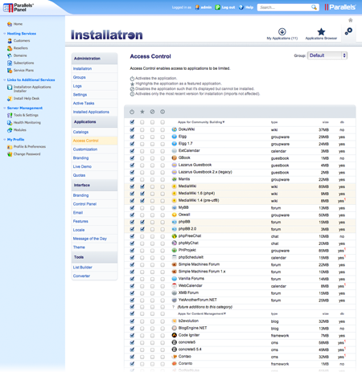Click the Customers person icon
The width and height of the screenshot is (362, 372).
tap(10, 41)
